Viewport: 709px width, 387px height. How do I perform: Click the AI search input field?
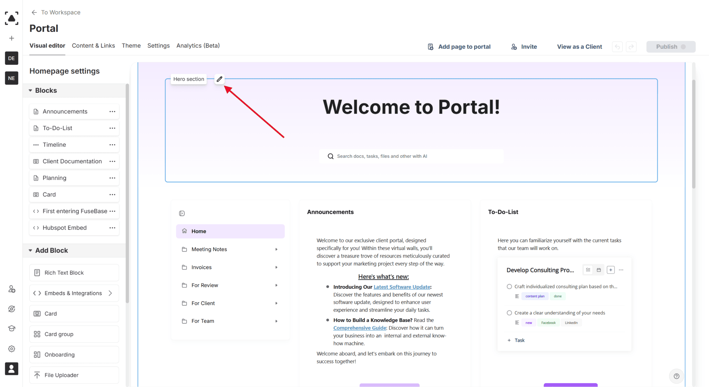(x=411, y=156)
